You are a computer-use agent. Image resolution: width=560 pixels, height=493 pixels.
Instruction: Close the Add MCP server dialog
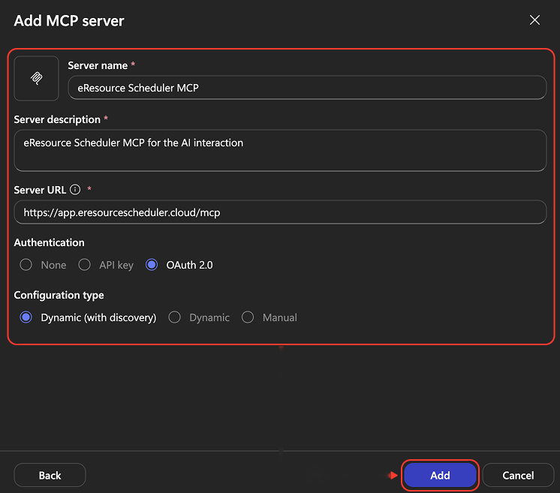tap(534, 20)
